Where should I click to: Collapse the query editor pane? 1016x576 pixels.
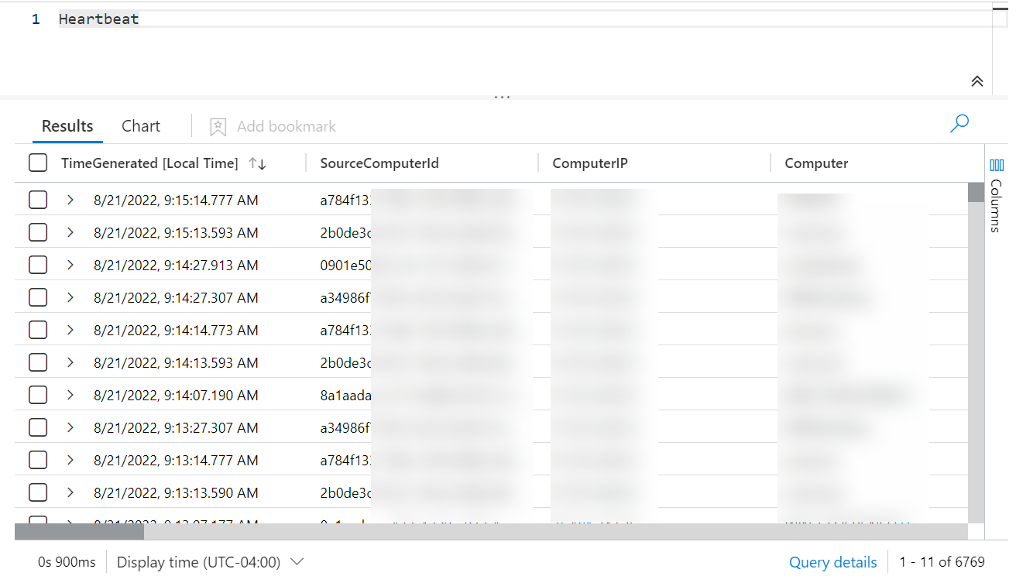pyautogui.click(x=977, y=81)
